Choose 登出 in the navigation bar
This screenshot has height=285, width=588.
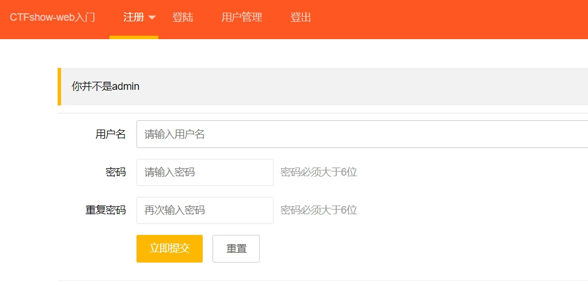pos(301,18)
